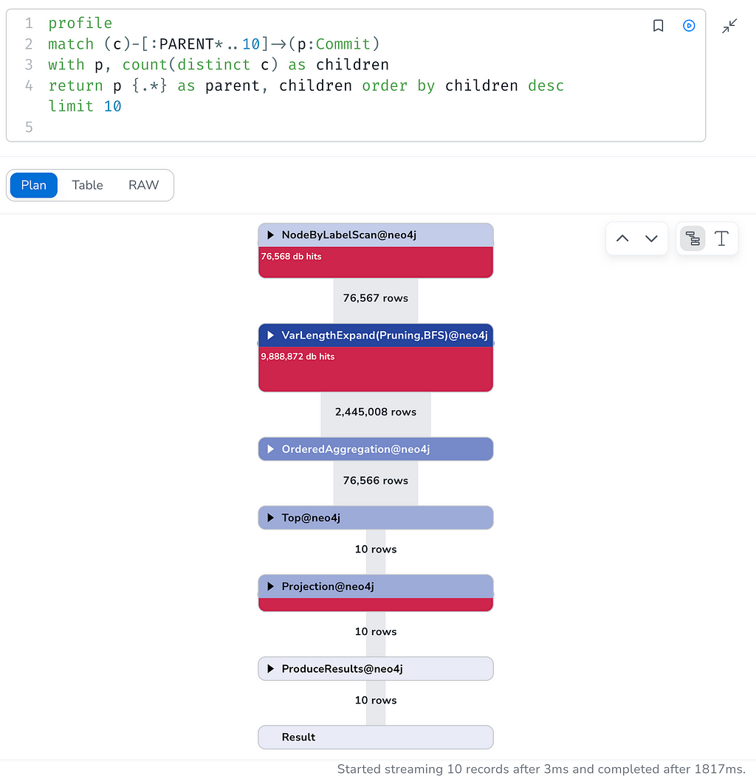Viewport: 756px width, 784px height.
Task: Switch to text plan view icon
Action: (721, 238)
